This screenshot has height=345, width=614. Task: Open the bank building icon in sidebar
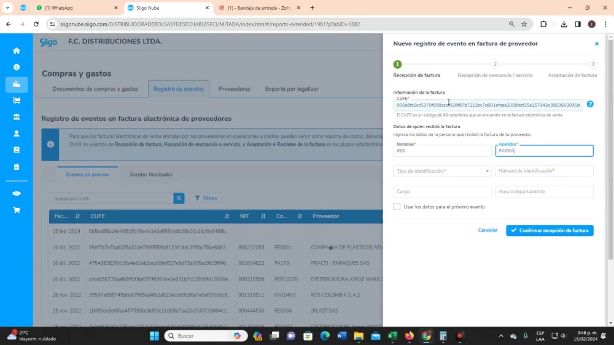(x=17, y=117)
